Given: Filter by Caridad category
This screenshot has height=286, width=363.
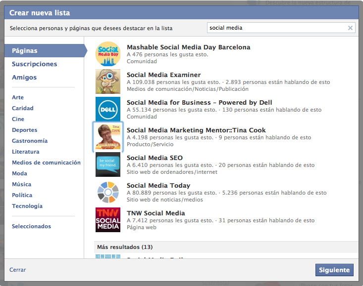Looking at the screenshot, I should [x=23, y=108].
